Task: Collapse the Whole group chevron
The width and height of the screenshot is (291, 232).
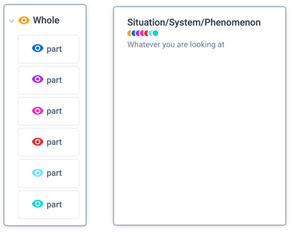Action: [11, 21]
